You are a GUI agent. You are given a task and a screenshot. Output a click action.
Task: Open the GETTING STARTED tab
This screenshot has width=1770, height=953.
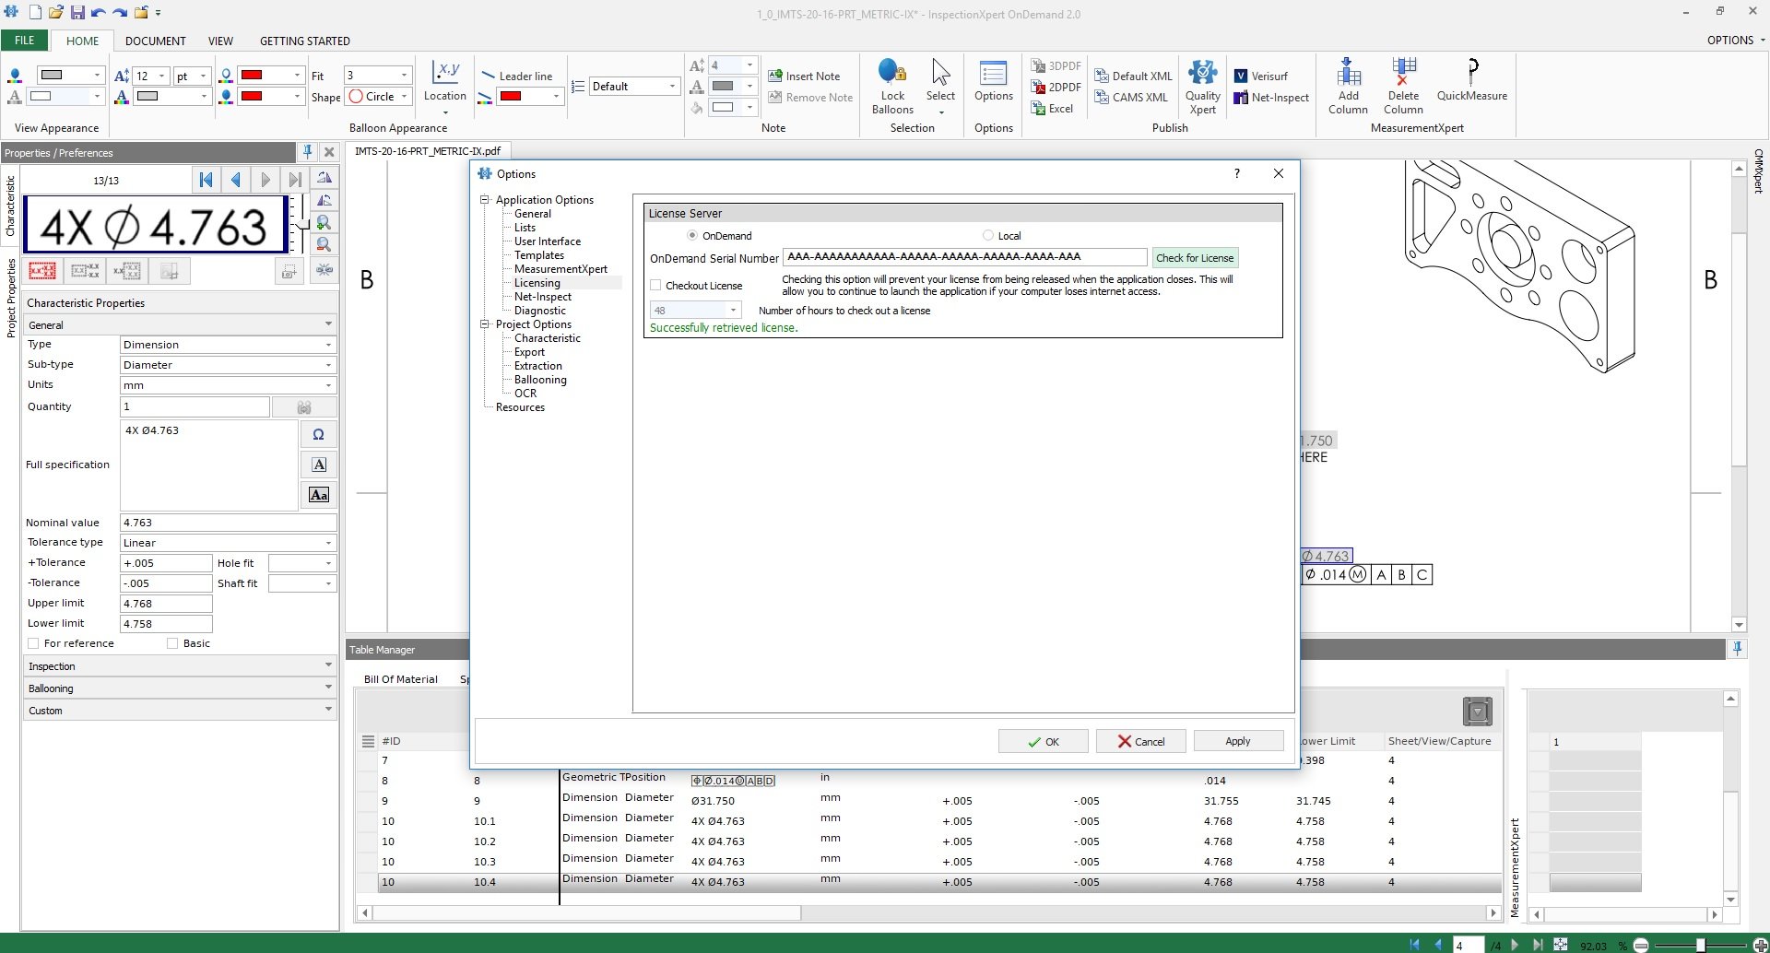pos(305,41)
